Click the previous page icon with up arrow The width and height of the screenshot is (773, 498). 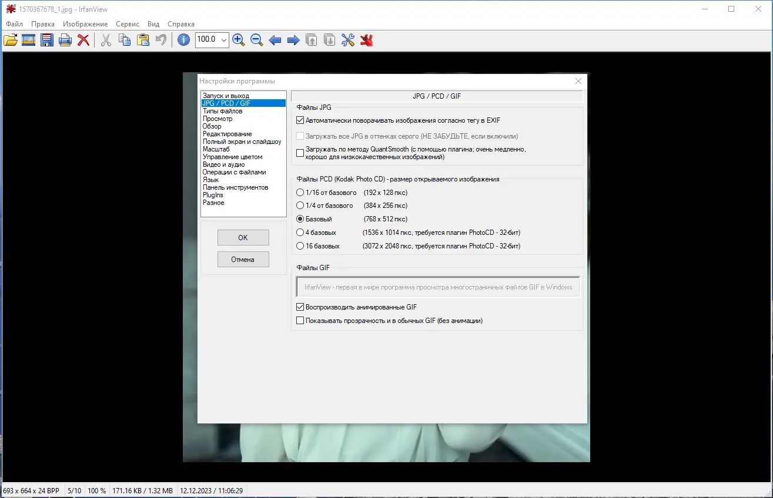(x=312, y=40)
